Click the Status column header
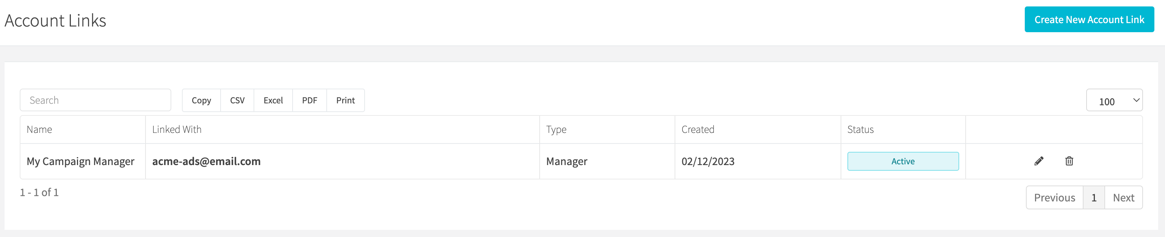Viewport: 1165px width, 237px height. [x=861, y=129]
